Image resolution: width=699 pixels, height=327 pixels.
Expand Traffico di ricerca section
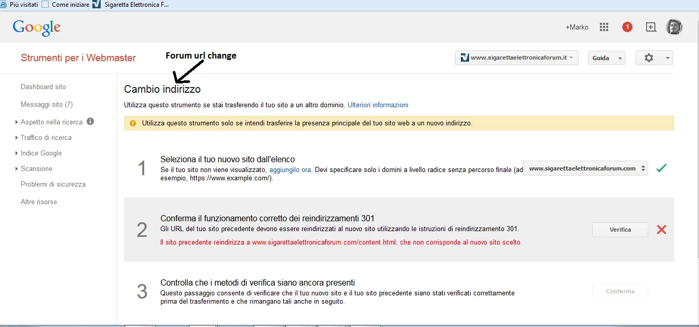(46, 138)
